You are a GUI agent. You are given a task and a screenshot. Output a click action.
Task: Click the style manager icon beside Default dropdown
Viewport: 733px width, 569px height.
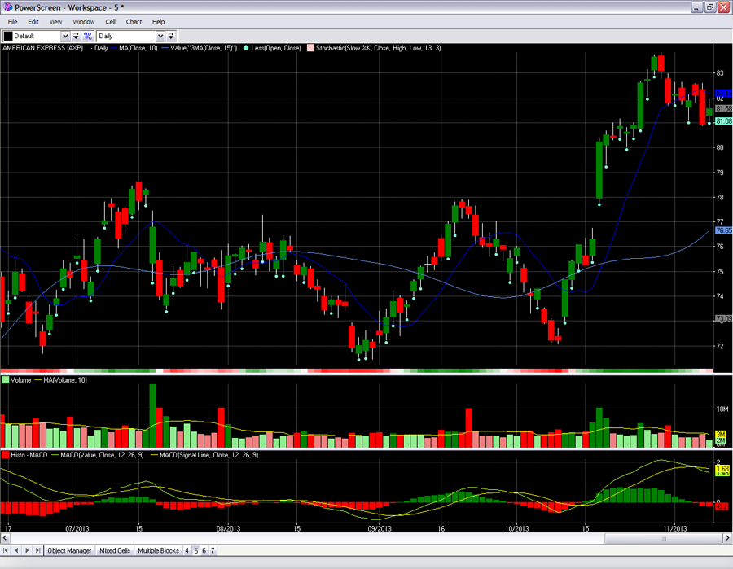click(87, 36)
